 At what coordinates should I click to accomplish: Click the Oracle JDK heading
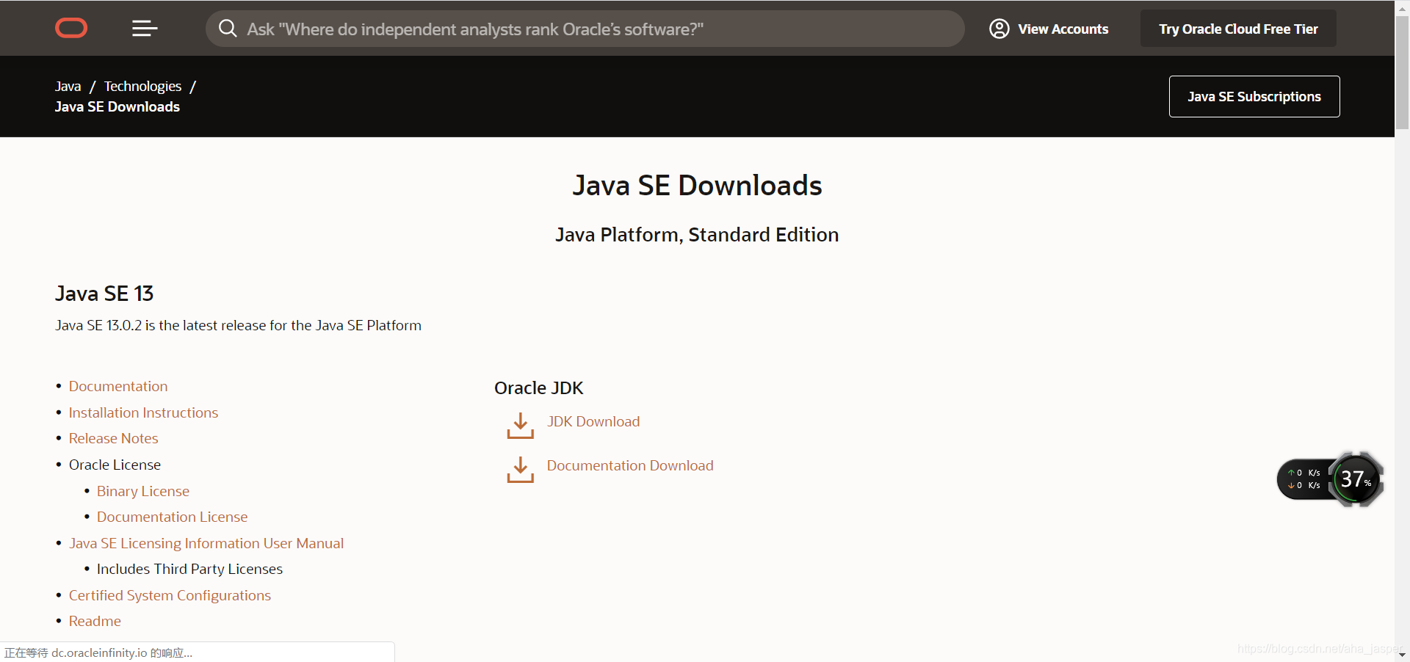pos(538,388)
